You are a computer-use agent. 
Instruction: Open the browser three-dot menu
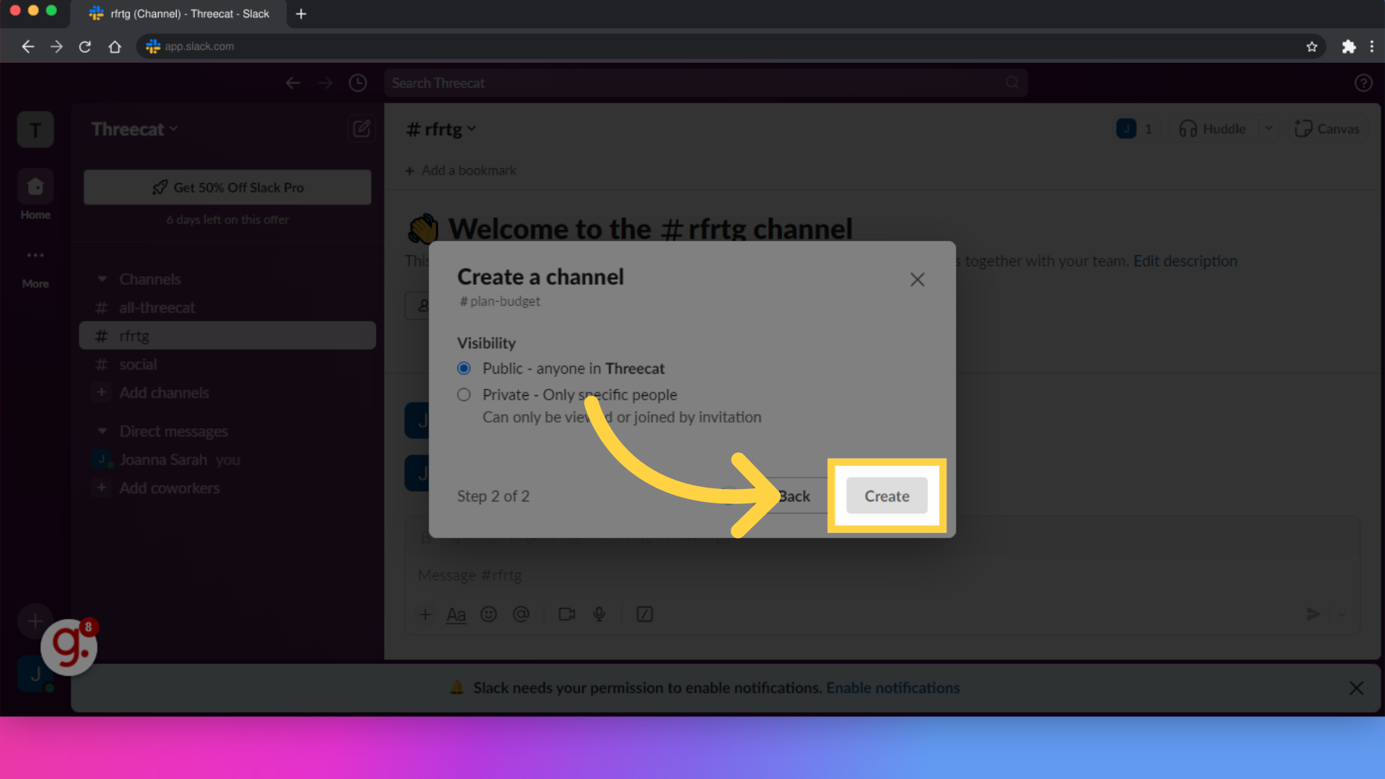point(1372,46)
